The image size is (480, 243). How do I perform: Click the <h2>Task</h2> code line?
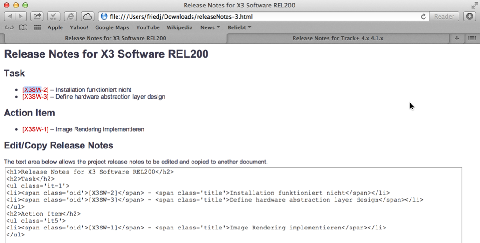(x=30, y=179)
